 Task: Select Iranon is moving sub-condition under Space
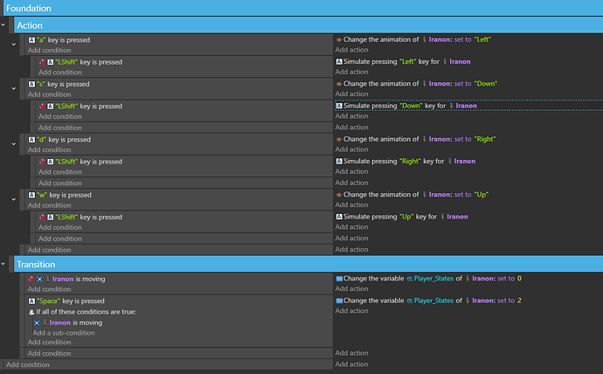[x=68, y=322]
